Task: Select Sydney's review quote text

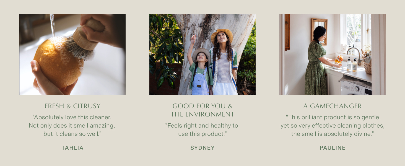Action: [x=202, y=130]
